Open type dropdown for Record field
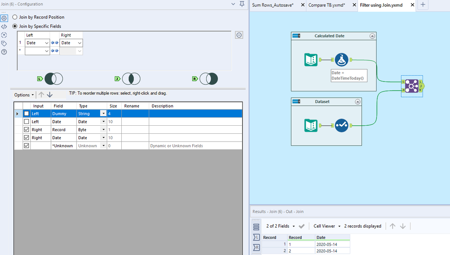 [103, 130]
